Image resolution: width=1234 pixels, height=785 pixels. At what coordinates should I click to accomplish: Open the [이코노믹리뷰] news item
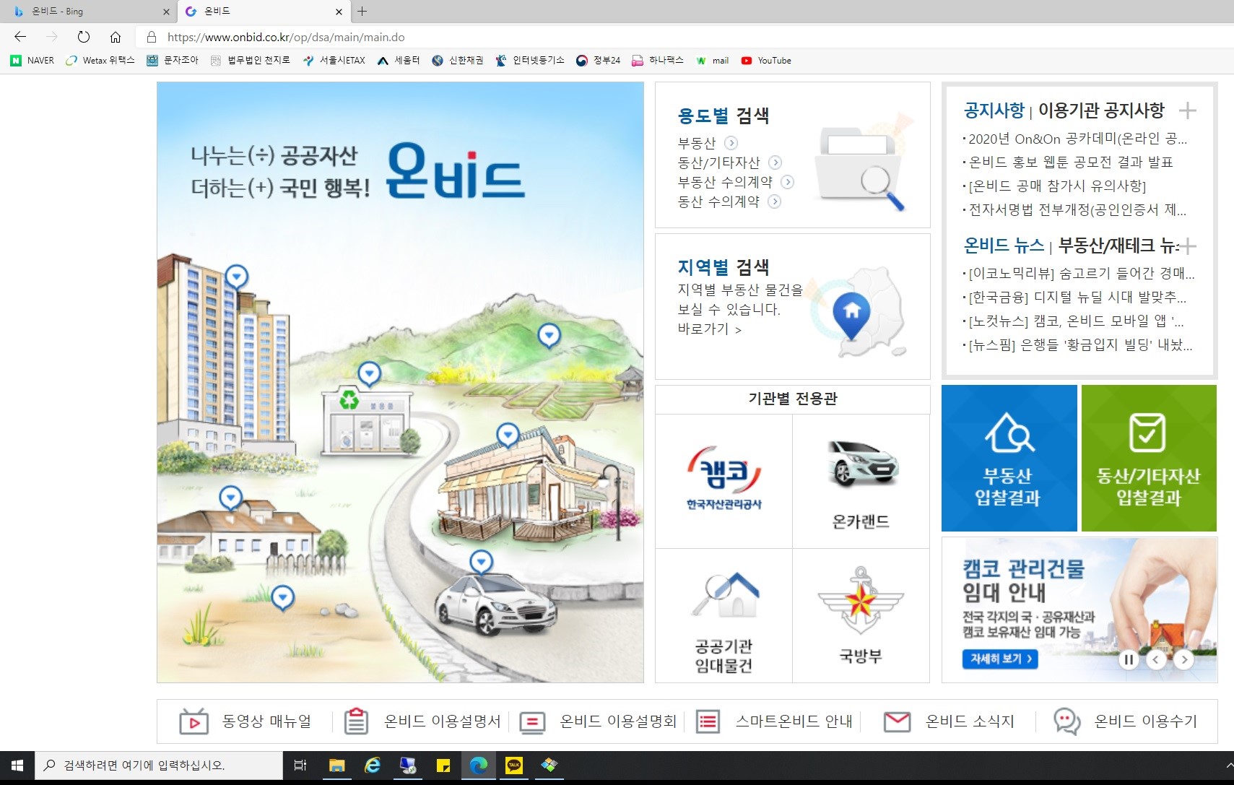click(x=1082, y=274)
